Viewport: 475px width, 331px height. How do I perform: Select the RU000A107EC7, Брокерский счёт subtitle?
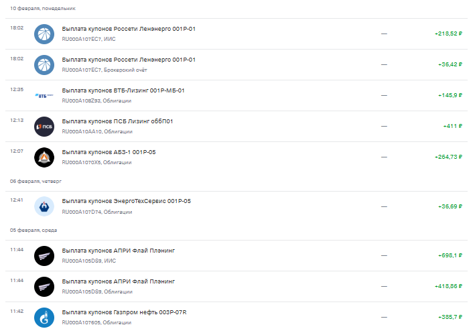tap(105, 70)
